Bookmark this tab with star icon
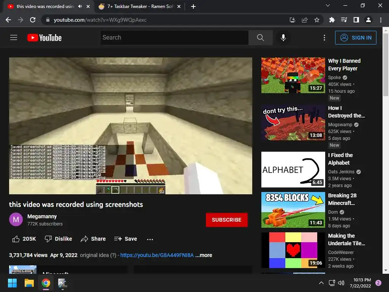This screenshot has width=389, height=292. (x=317, y=20)
